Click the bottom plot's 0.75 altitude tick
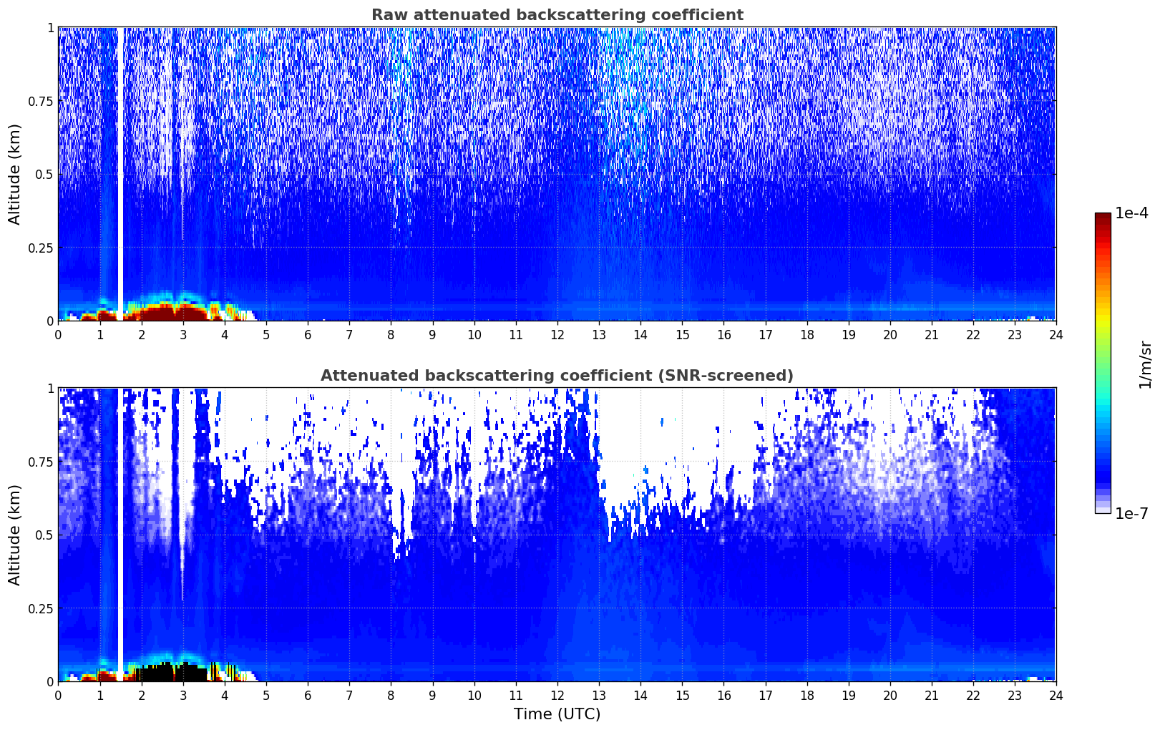The image size is (1160, 730). (x=42, y=462)
